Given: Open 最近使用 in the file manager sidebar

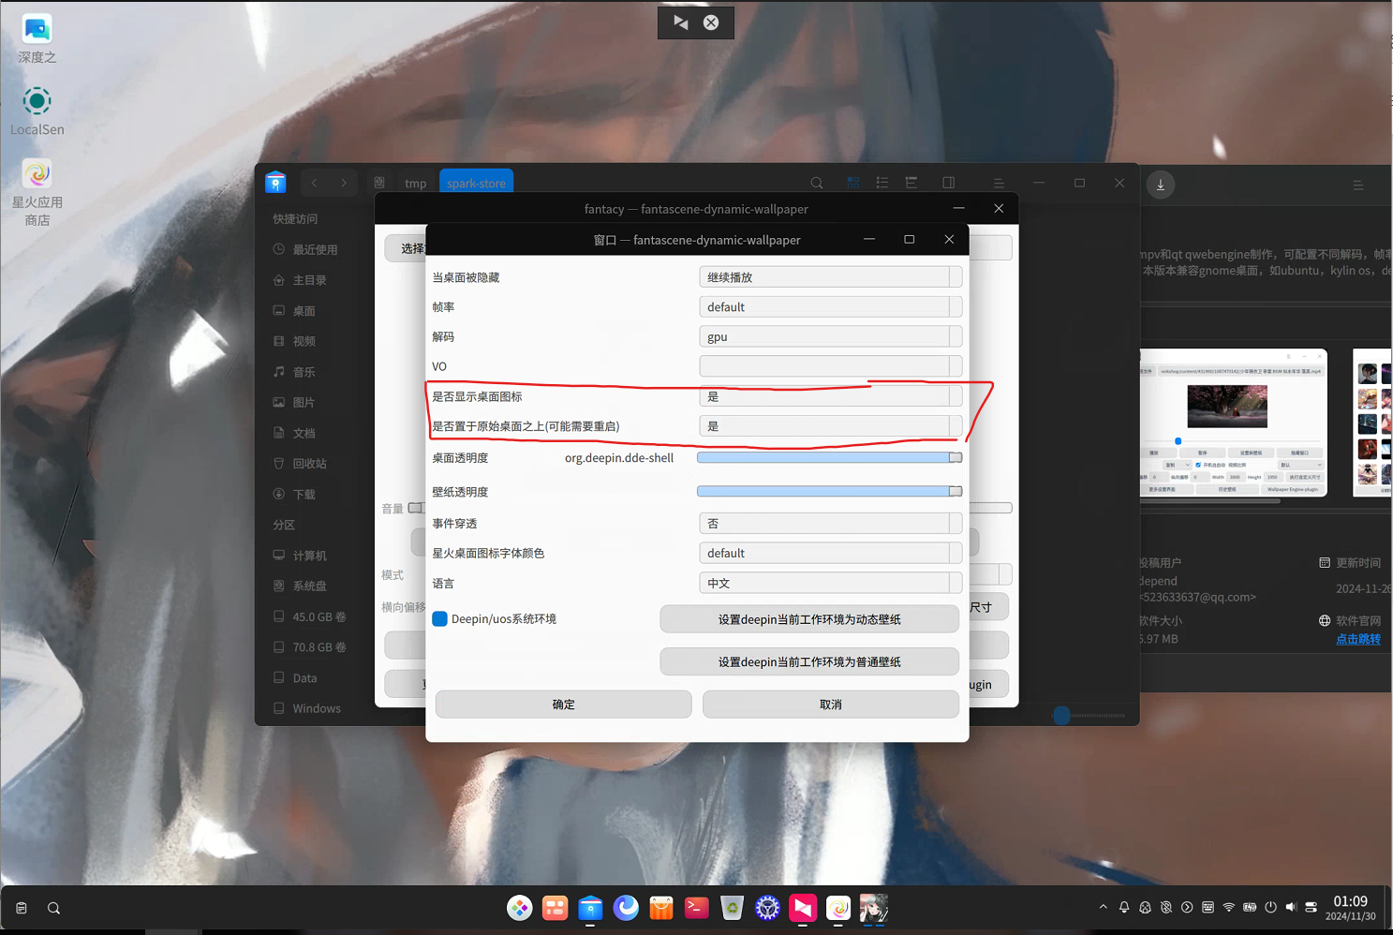Looking at the screenshot, I should (315, 249).
